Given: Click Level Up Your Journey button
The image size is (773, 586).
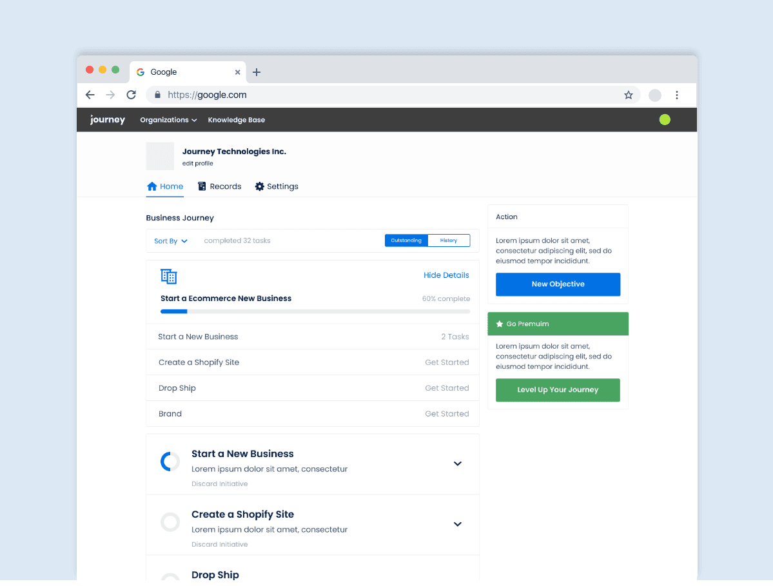Looking at the screenshot, I should [558, 390].
